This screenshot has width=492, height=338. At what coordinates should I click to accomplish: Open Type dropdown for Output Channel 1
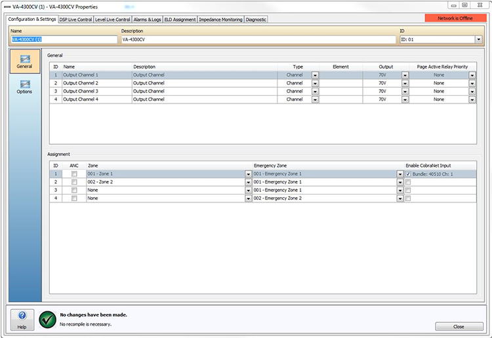pos(315,75)
